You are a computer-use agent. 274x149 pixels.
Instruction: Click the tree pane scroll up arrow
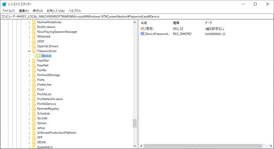[135, 22]
